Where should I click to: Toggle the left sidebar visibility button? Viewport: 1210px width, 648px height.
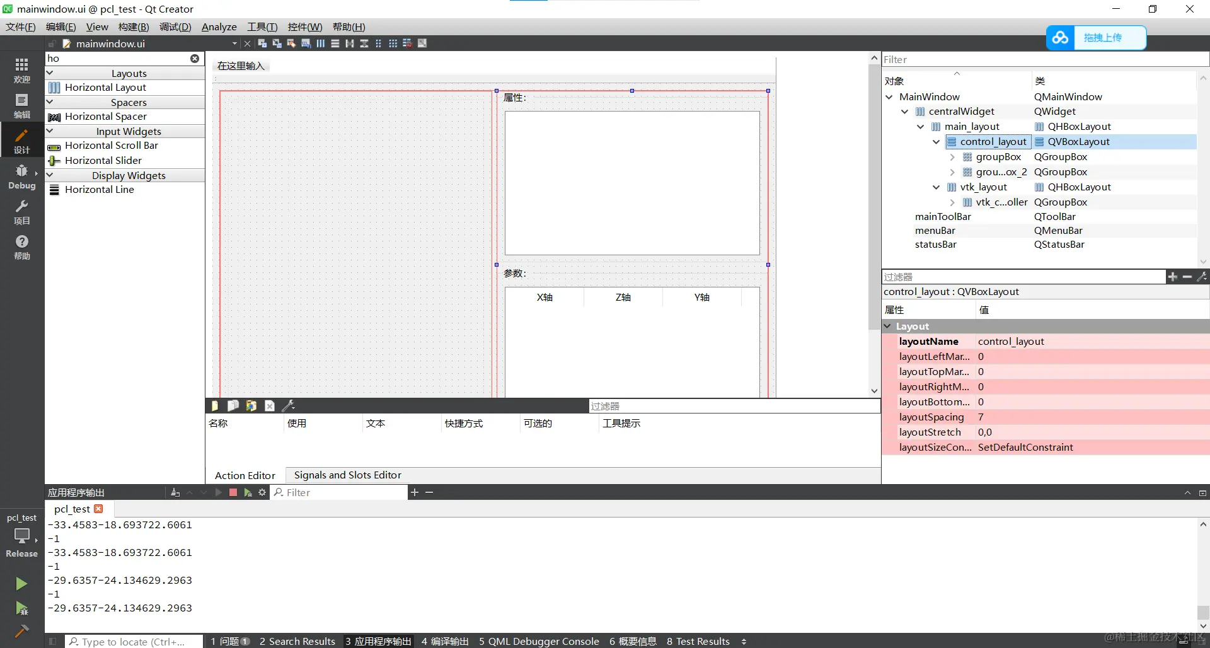[x=53, y=642]
